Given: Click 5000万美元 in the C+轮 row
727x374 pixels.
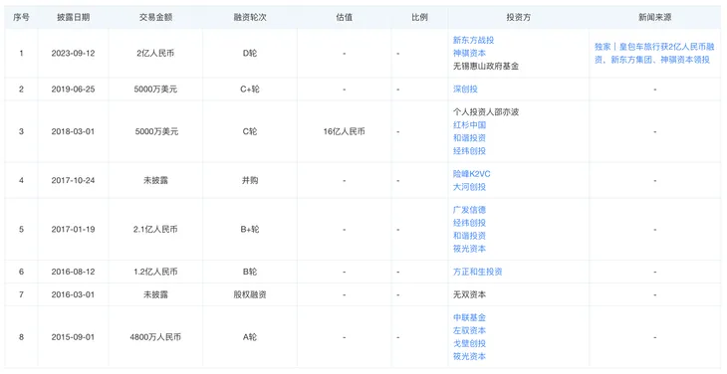Looking at the screenshot, I should [155, 89].
